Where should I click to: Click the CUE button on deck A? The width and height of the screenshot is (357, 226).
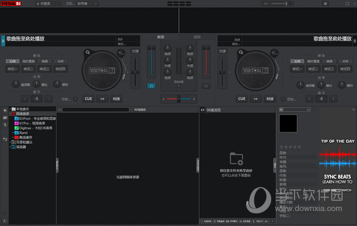tap(88, 99)
